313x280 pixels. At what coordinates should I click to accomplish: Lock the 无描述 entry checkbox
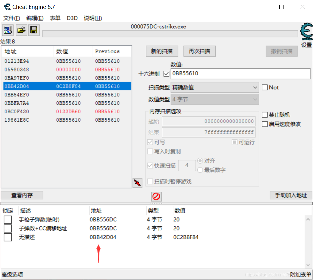(x=8, y=237)
